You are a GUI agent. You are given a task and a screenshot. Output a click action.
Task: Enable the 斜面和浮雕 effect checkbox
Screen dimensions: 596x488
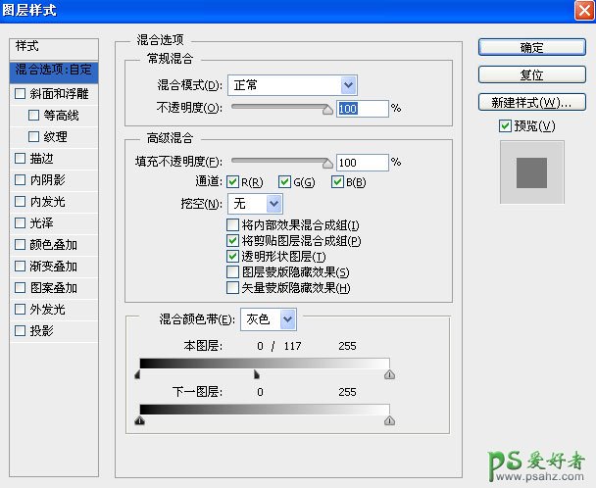(x=21, y=93)
